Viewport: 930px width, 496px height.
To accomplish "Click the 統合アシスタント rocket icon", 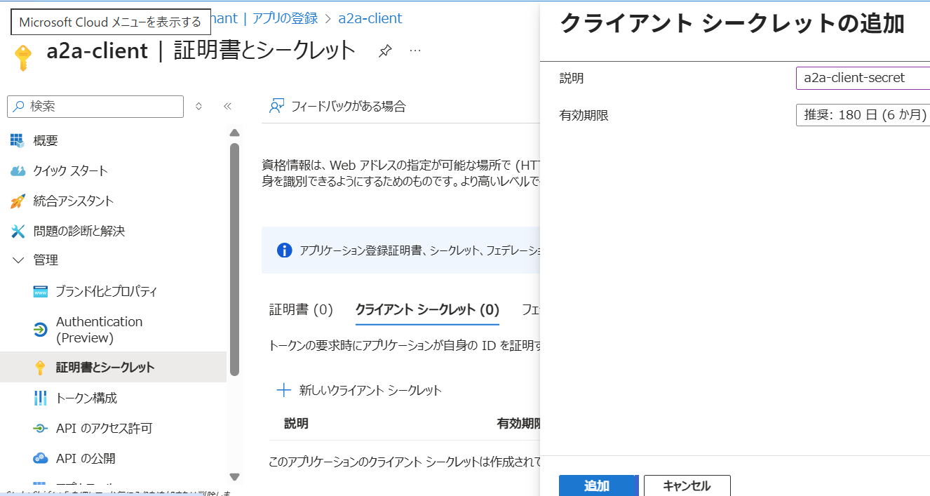I will [18, 201].
